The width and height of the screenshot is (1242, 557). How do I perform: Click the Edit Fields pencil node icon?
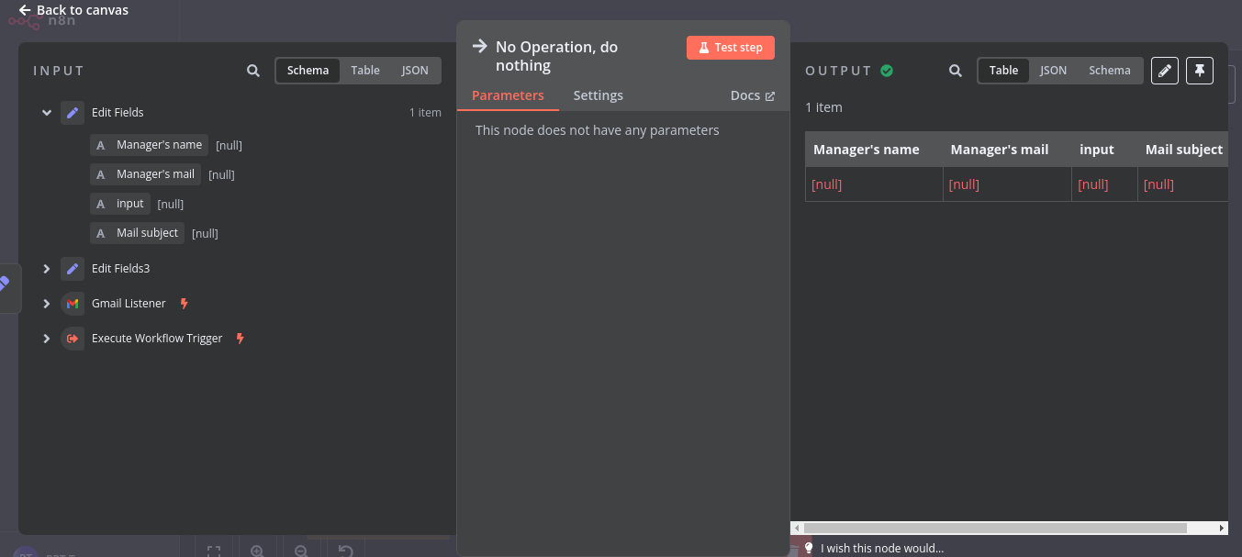[x=73, y=113]
